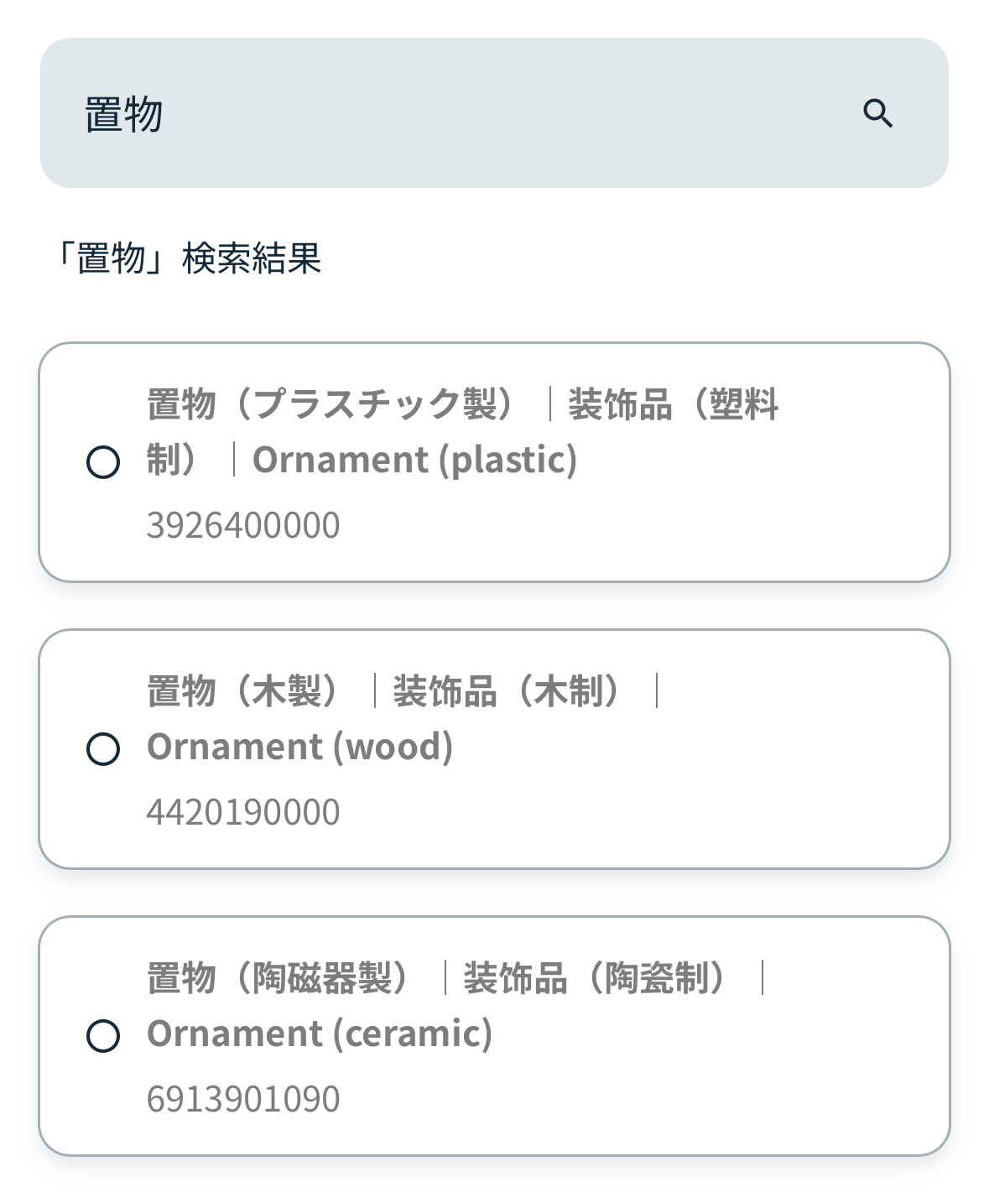
Task: Click the Ornament (plastic) text
Action: click(414, 460)
